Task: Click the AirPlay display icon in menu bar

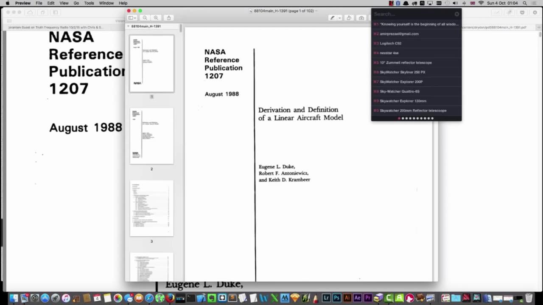Action: 430,3
